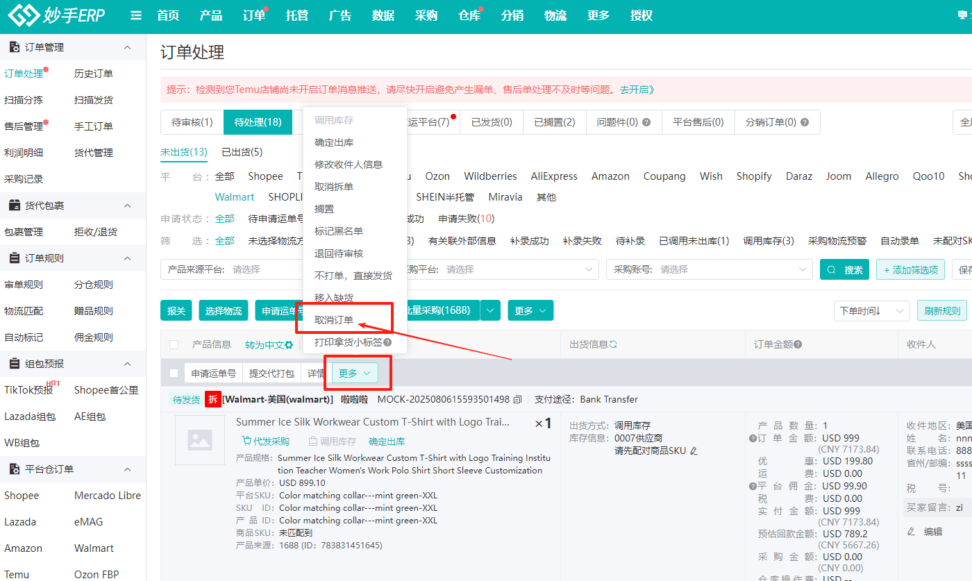Open the 采购账号 dropdown
Viewport: 972px width, 581px height.
709,269
